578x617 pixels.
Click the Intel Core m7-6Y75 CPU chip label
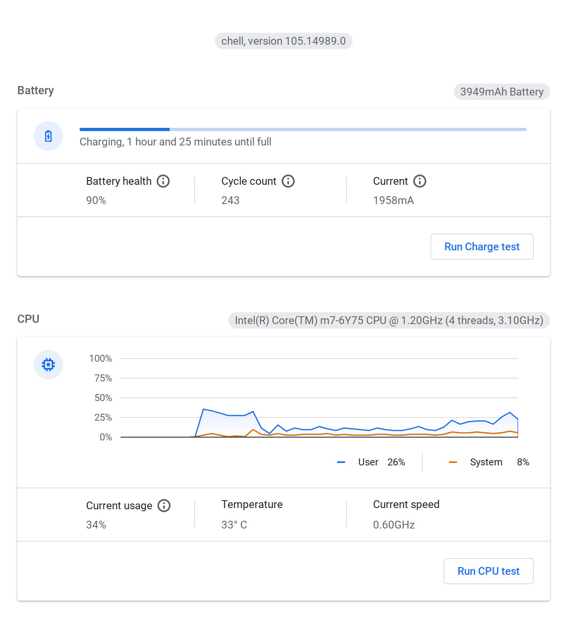tap(389, 320)
